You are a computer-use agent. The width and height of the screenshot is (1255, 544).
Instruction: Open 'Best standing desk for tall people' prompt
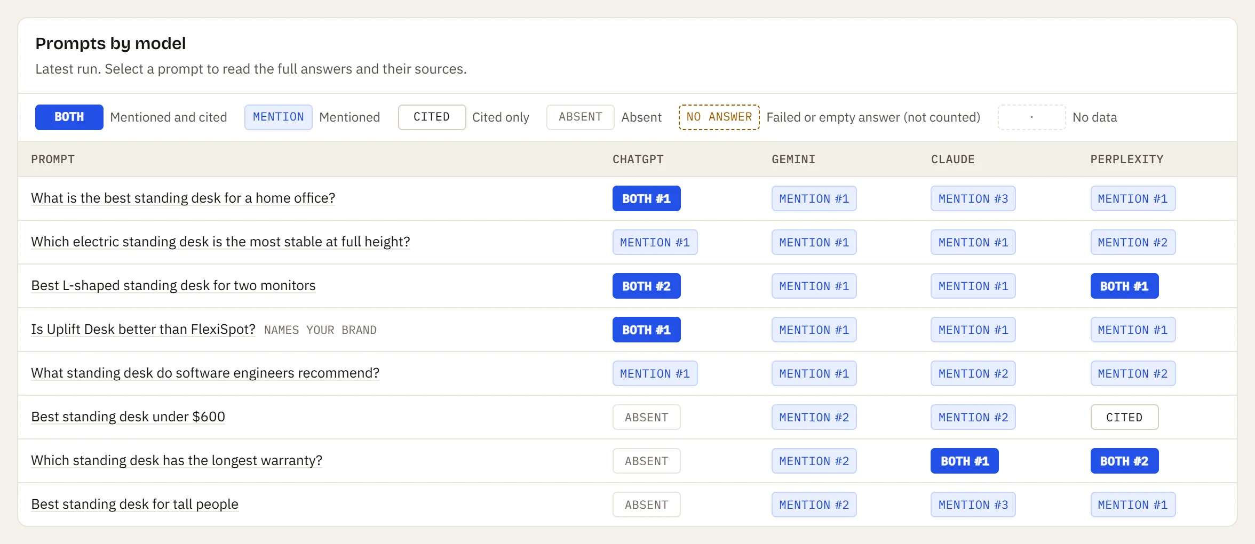(134, 504)
